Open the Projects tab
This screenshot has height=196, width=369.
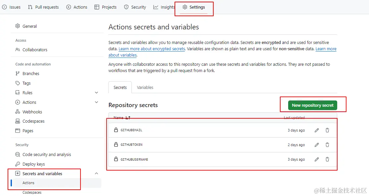pos(105,7)
